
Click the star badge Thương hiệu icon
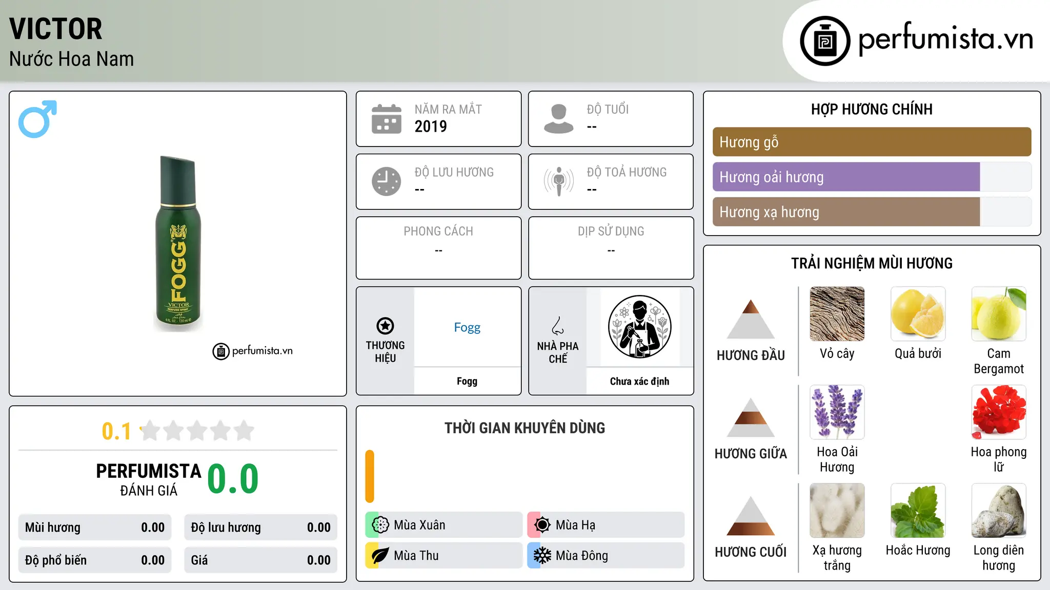[x=385, y=326]
